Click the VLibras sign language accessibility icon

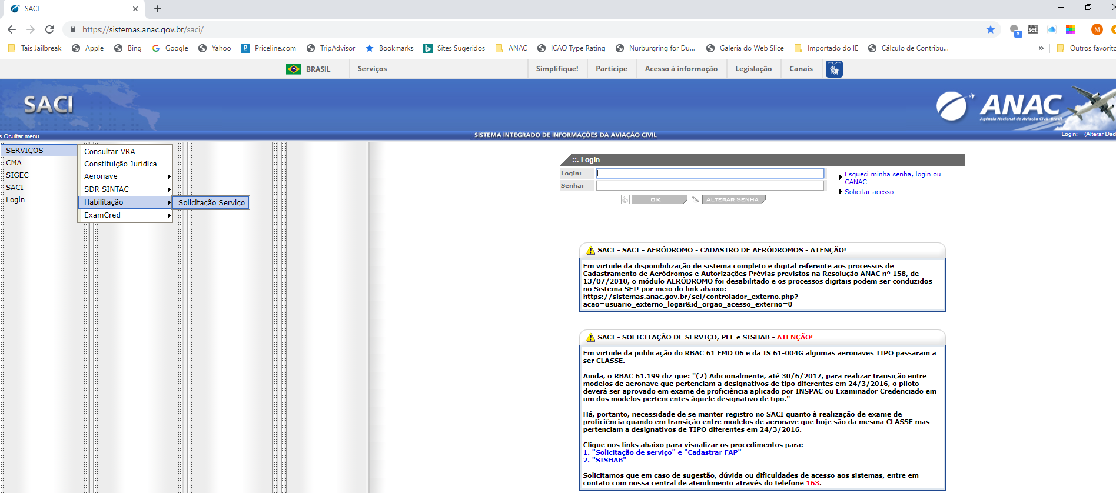click(834, 69)
